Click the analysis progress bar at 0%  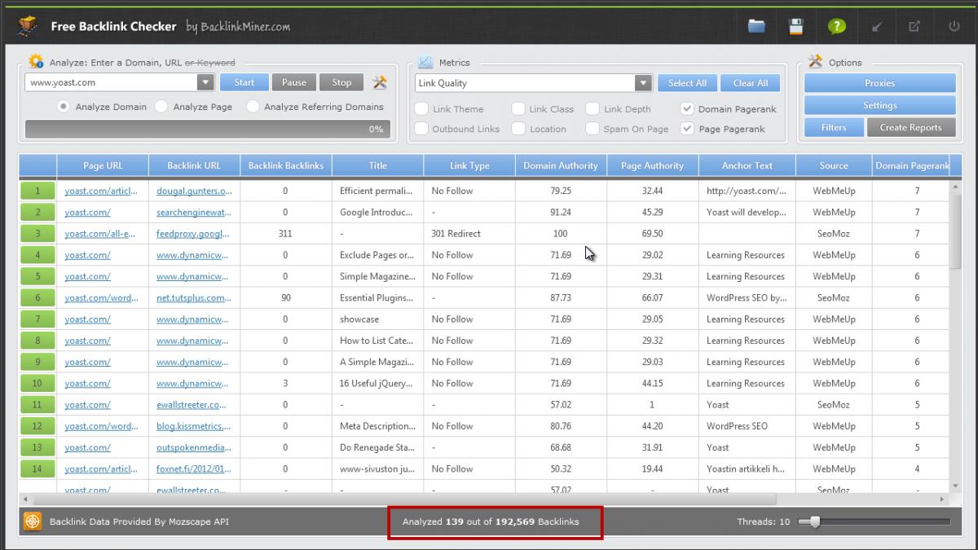pyautogui.click(x=208, y=129)
